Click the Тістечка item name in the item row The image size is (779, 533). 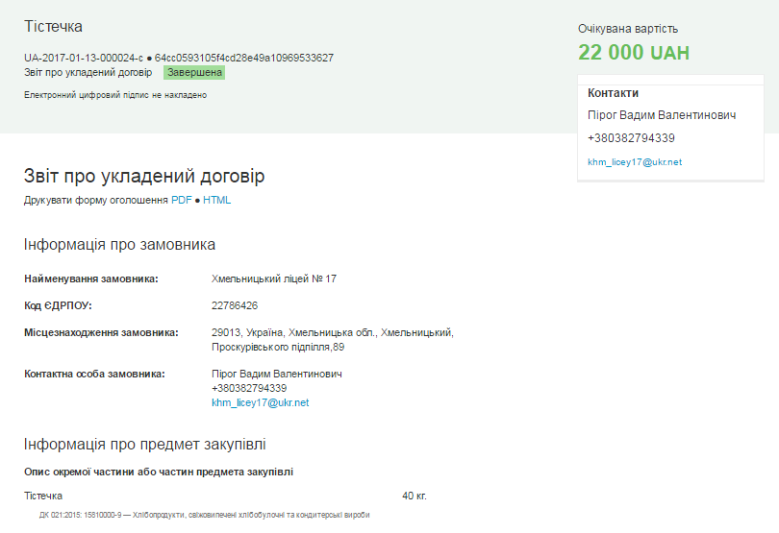(x=43, y=496)
